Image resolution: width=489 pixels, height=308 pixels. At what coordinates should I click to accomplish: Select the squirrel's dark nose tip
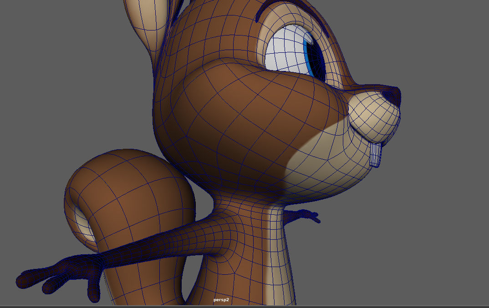tap(392, 95)
